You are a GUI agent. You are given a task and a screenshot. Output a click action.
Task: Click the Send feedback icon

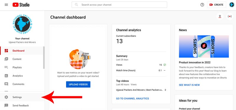(x=6, y=106)
